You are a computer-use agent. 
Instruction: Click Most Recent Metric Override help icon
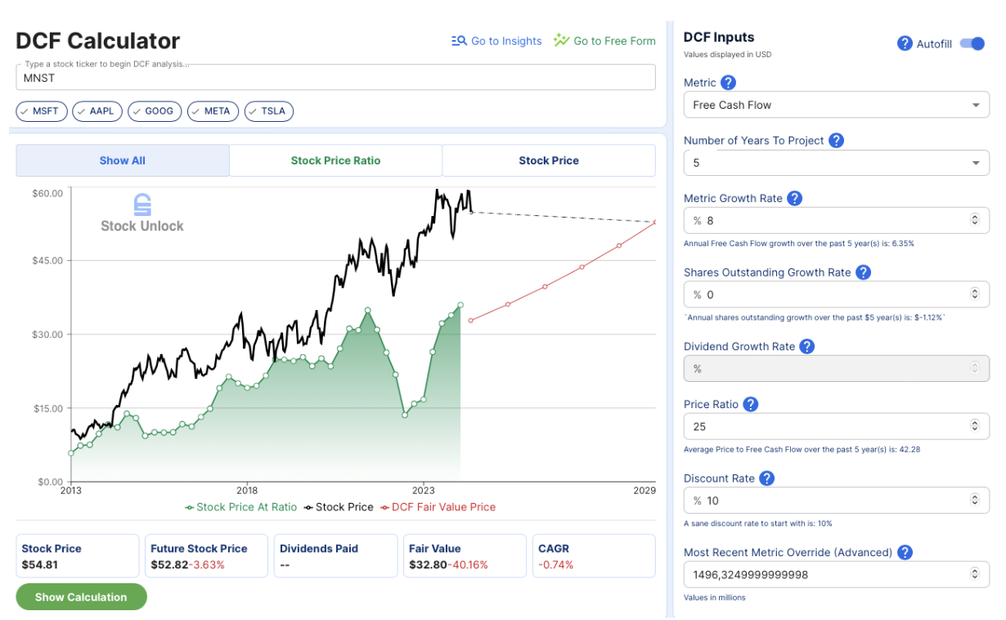904,552
